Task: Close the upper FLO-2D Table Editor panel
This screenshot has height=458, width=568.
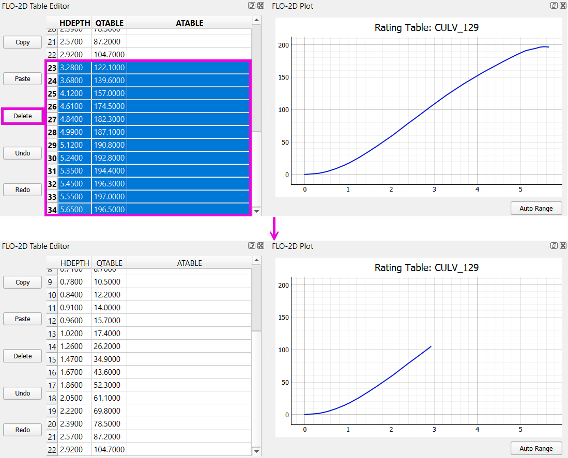Action: pyautogui.click(x=259, y=6)
